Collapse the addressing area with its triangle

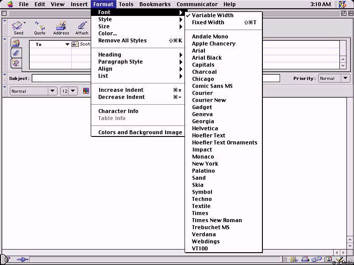pos(4,39)
